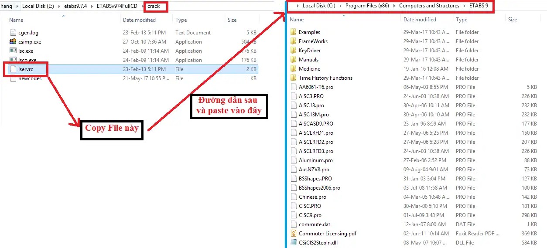The height and width of the screenshot is (248, 547).
Task: Open the Examples folder icon
Action: click(x=293, y=32)
